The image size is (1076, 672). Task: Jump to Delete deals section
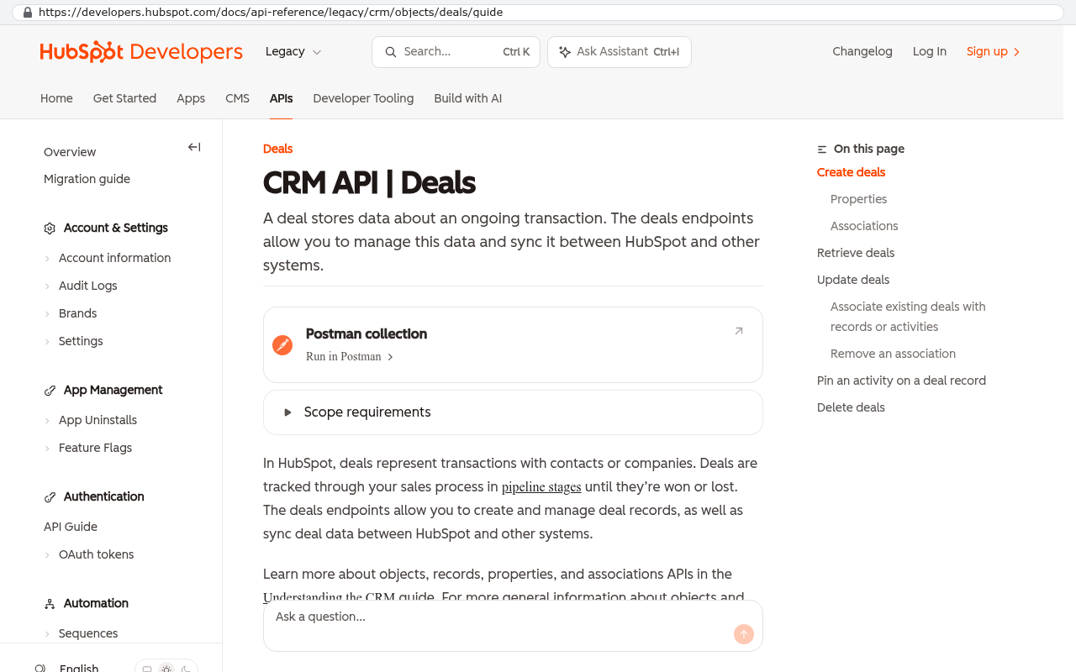pos(851,407)
